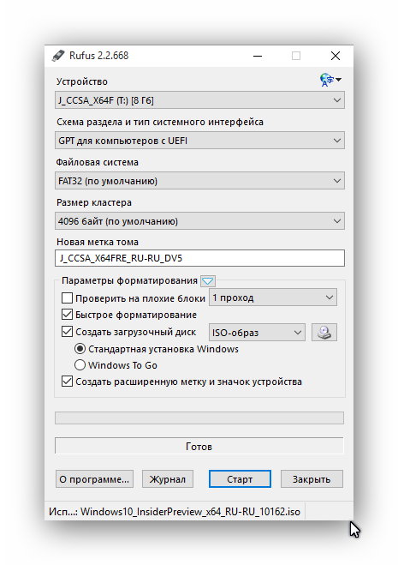This screenshot has height=565, width=398.
Task: Toggle Создать загрузочный диск checkbox
Action: [67, 332]
